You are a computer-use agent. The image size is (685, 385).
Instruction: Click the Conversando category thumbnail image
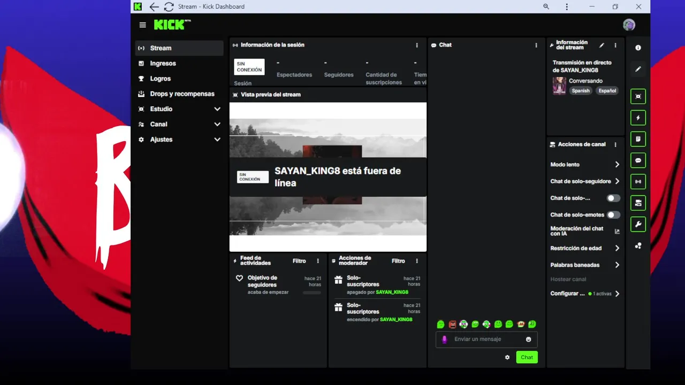point(559,86)
